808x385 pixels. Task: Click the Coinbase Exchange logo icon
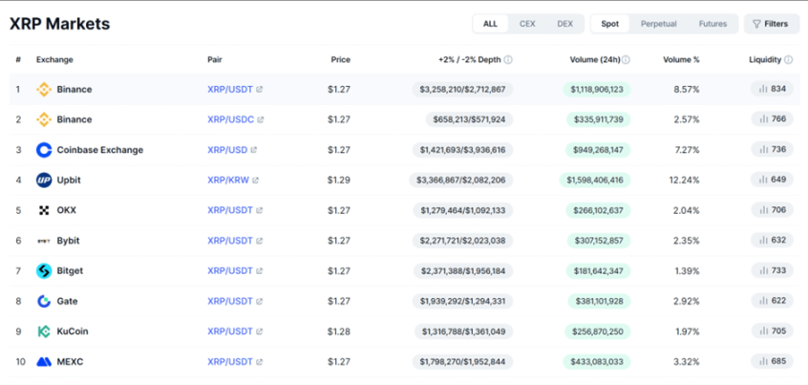[x=44, y=150]
